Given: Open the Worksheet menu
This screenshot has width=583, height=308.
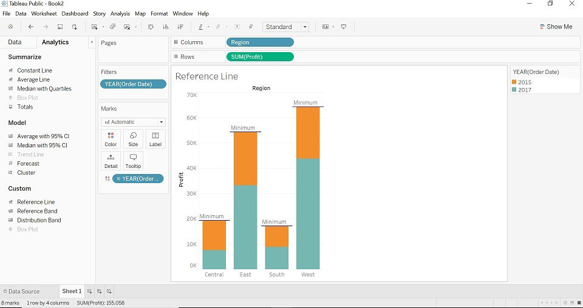Looking at the screenshot, I should (x=44, y=13).
